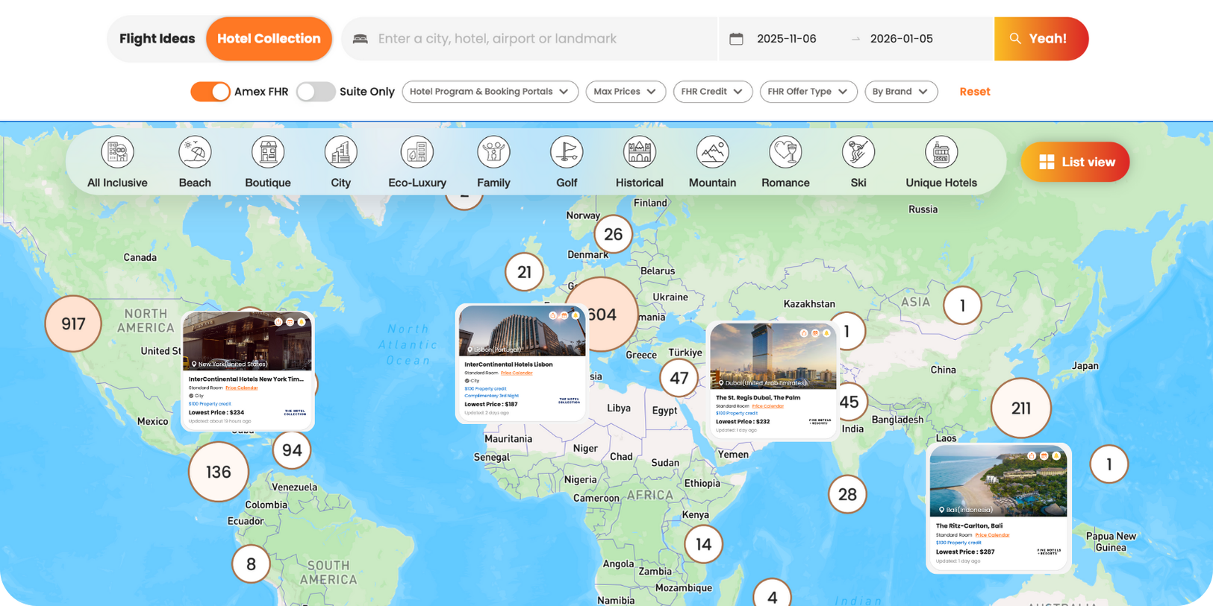Select the Historical category icon

click(x=640, y=152)
